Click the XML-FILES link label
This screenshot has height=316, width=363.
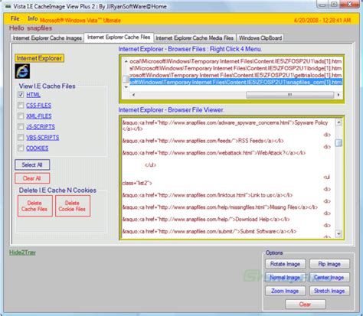[x=39, y=116]
